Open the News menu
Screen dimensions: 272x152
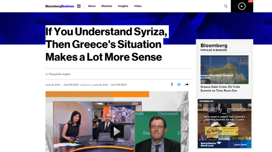tap(92, 6)
